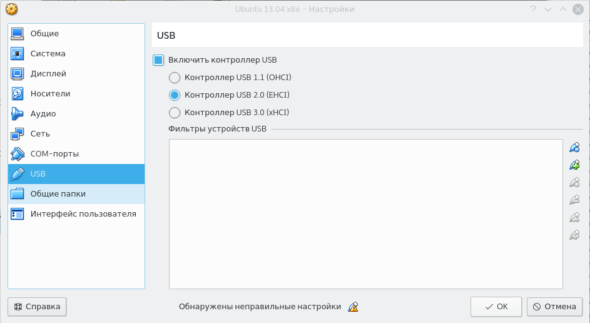Open the Носители storage settings
This screenshot has height=323, width=590.
tap(50, 94)
